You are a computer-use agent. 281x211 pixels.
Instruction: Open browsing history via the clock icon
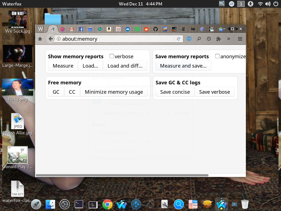(x=209, y=39)
